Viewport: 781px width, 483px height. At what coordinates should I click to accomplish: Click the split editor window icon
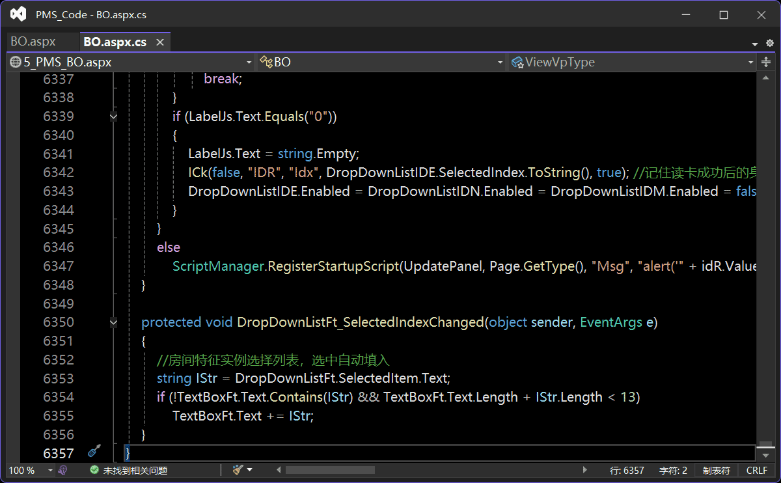pos(765,62)
